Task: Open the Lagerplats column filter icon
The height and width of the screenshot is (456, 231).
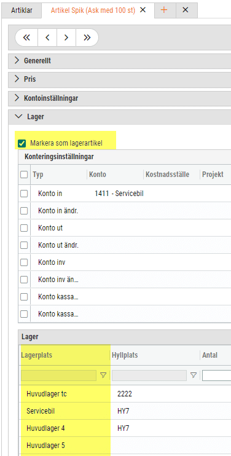Action: click(x=103, y=375)
